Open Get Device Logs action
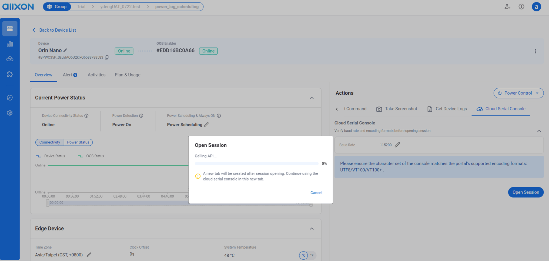This screenshot has width=549, height=261. pos(447,109)
